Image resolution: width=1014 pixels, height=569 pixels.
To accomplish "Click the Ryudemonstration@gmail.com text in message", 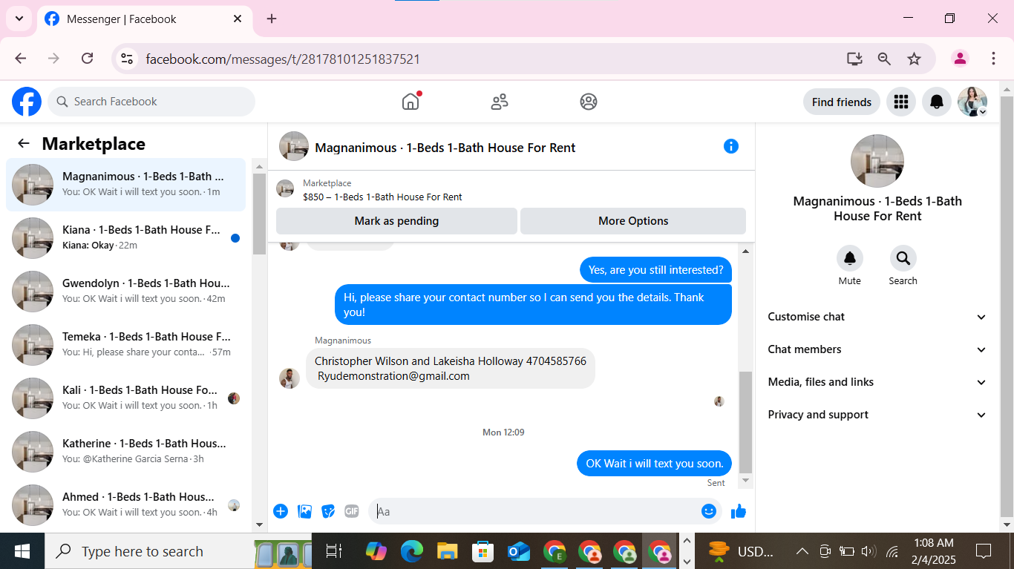I will pyautogui.click(x=393, y=376).
